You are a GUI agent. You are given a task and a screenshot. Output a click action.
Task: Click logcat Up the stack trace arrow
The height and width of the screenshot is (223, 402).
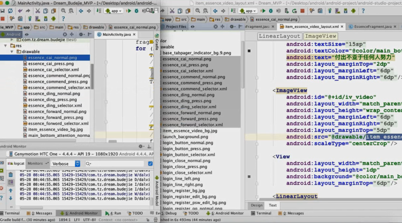click(11, 191)
